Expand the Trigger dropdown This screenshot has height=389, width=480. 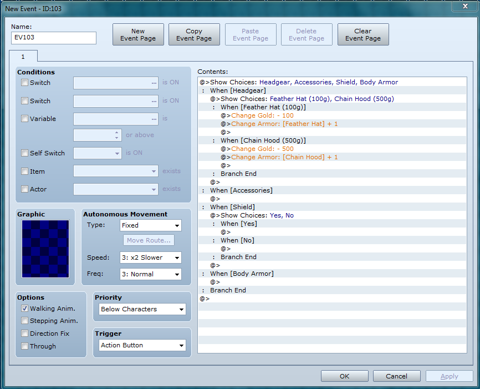(x=142, y=345)
